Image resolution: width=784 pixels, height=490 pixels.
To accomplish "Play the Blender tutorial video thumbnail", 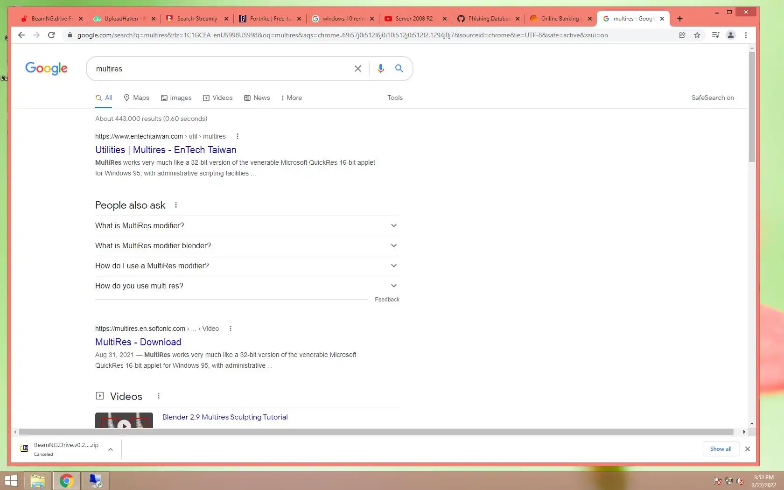I will click(124, 420).
